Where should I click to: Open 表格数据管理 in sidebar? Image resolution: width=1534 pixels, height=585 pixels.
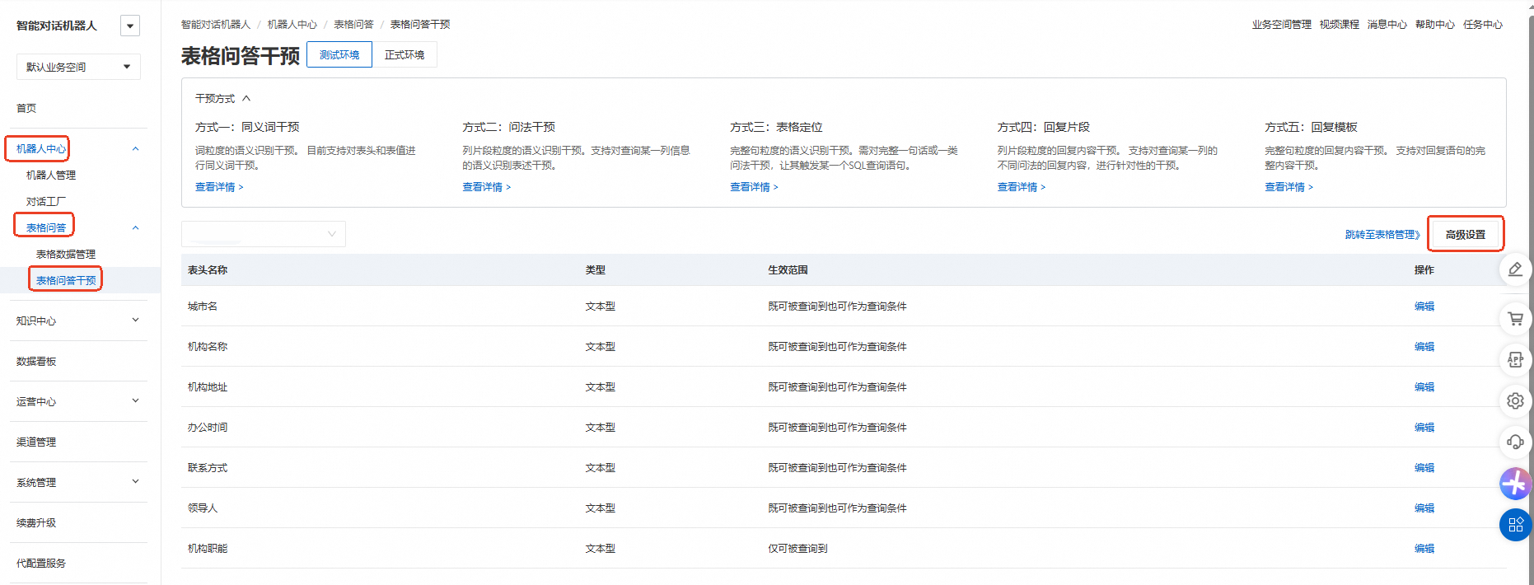(x=66, y=254)
